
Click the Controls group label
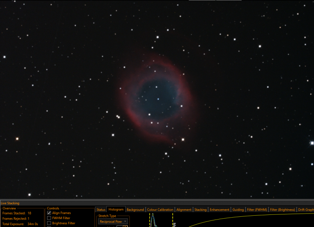tap(53, 208)
